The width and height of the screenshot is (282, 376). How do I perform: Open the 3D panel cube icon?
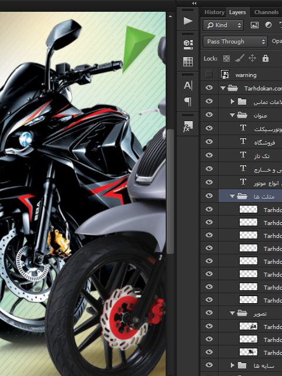(188, 45)
